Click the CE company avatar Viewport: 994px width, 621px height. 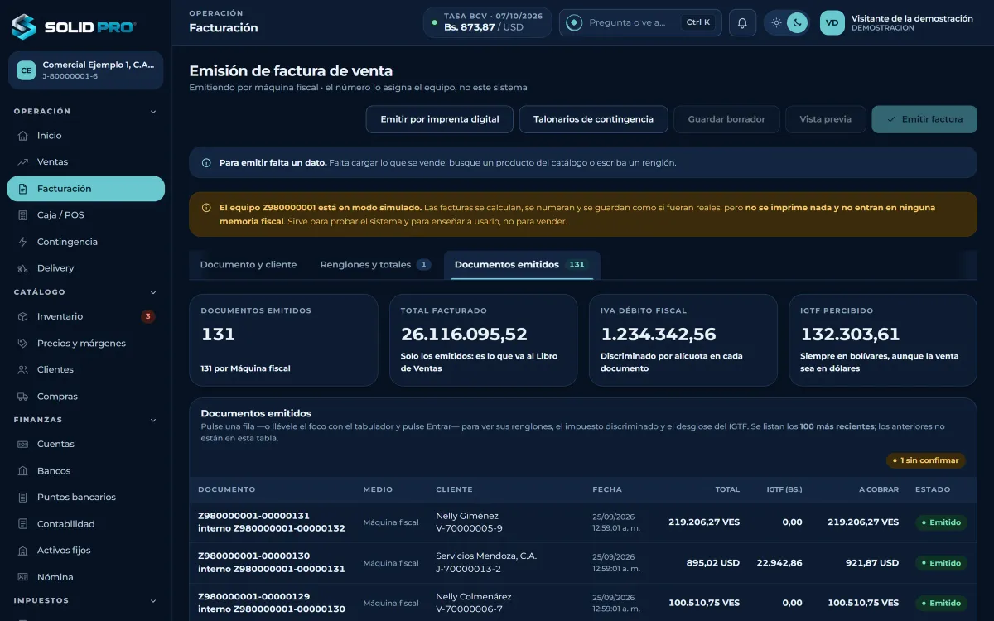(27, 70)
